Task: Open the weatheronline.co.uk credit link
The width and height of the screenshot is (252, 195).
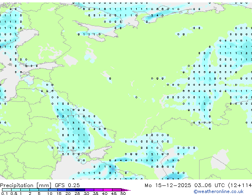Action: tap(219, 191)
